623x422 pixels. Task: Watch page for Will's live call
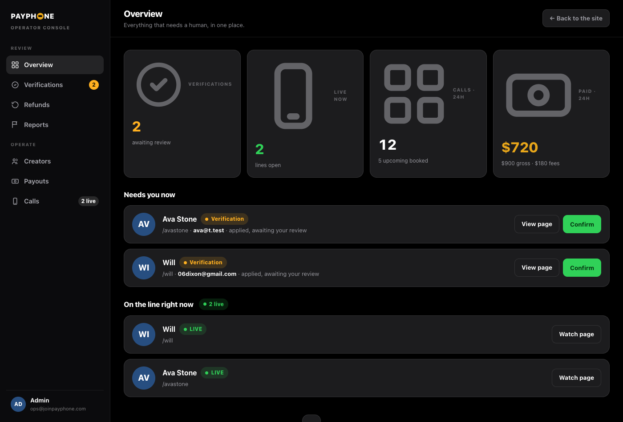coord(576,334)
